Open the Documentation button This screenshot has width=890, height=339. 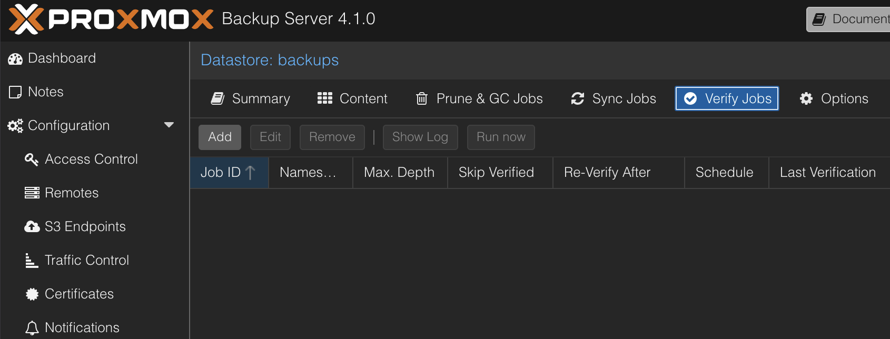(x=848, y=19)
